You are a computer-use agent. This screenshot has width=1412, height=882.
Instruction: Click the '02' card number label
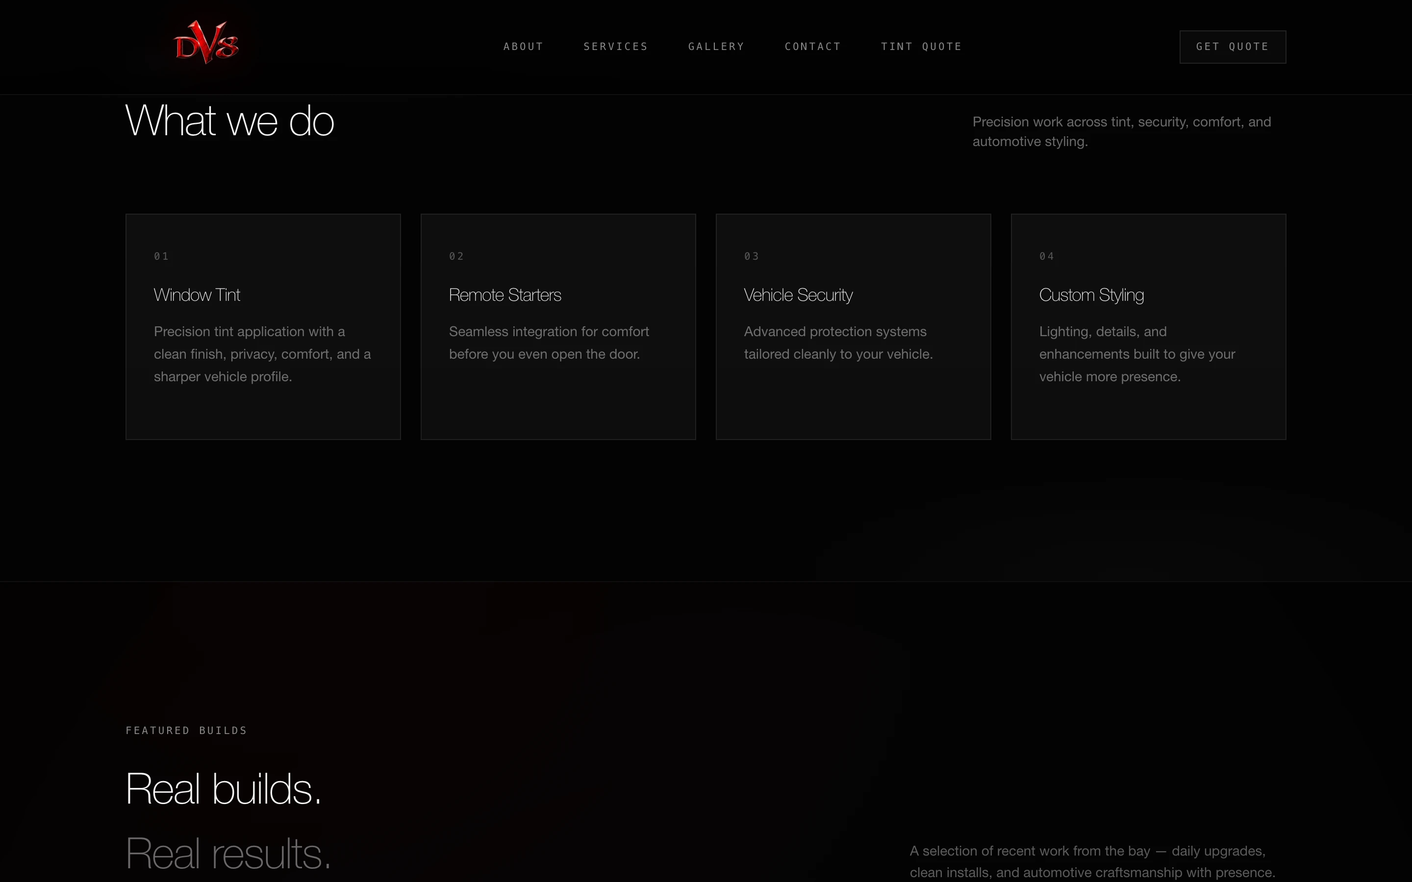click(x=456, y=256)
